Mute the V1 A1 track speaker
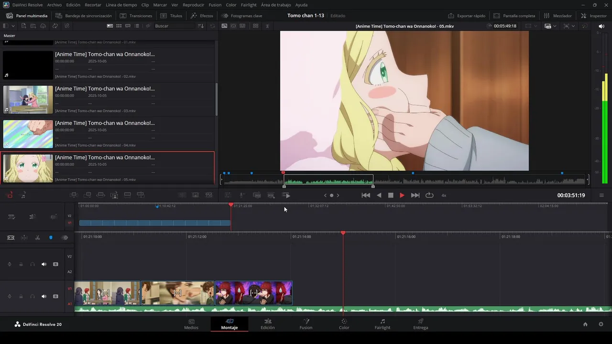Image resolution: width=612 pixels, height=344 pixels. pyautogui.click(x=44, y=296)
